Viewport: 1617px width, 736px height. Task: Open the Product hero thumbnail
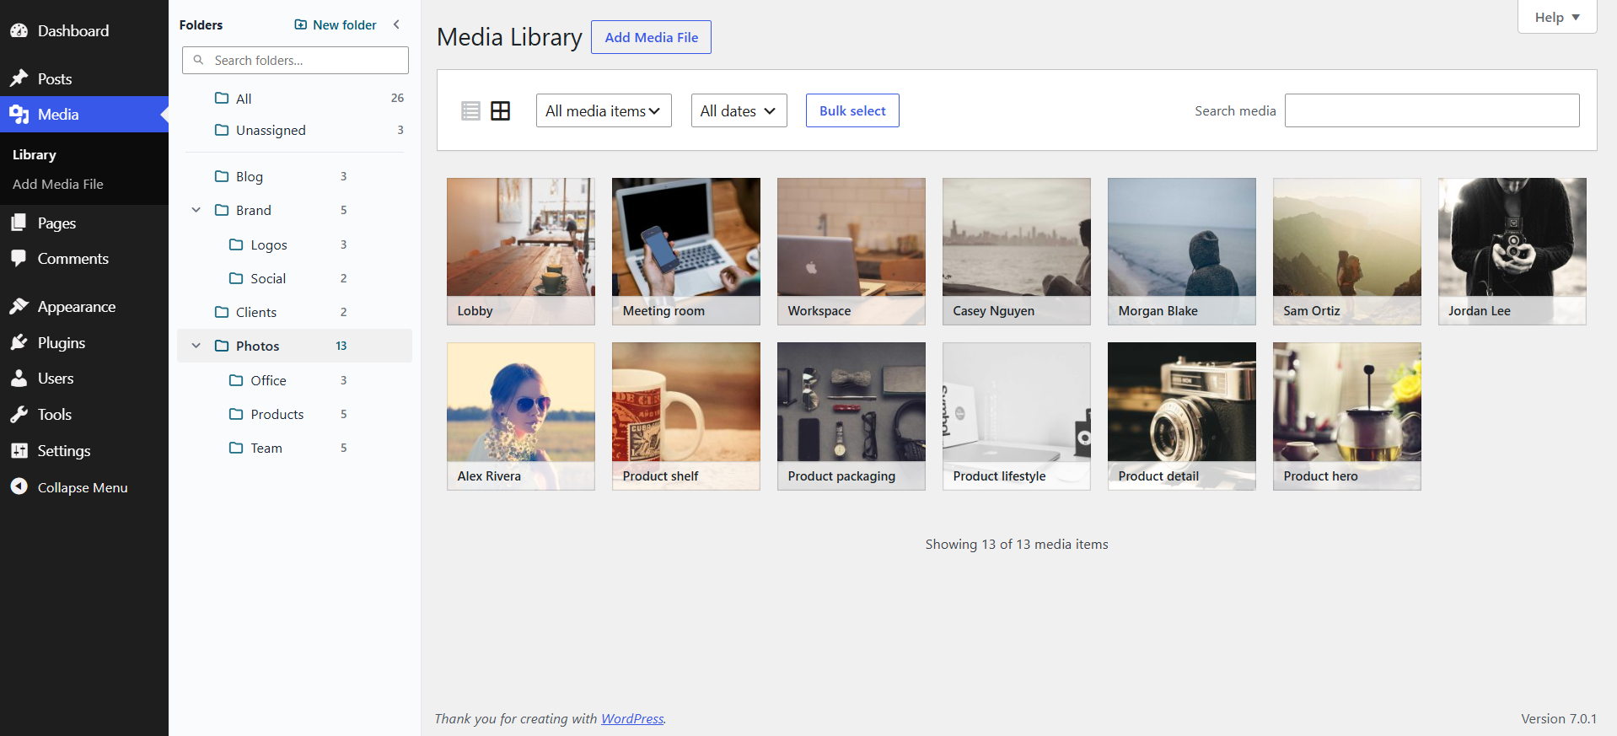tap(1347, 416)
